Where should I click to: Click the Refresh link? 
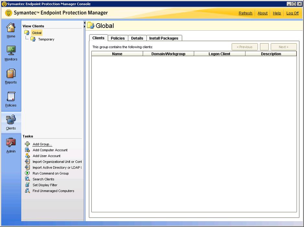[x=245, y=13]
